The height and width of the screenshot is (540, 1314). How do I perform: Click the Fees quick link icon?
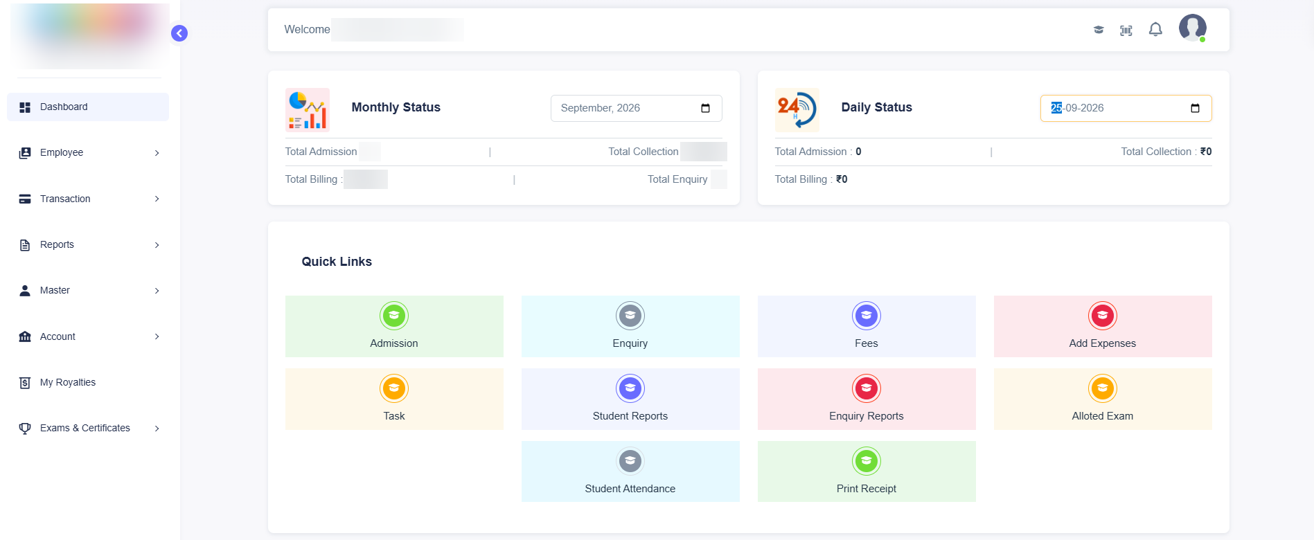[x=867, y=316]
